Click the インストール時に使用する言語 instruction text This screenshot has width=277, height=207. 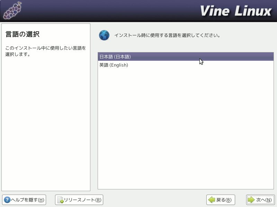[x=167, y=36]
